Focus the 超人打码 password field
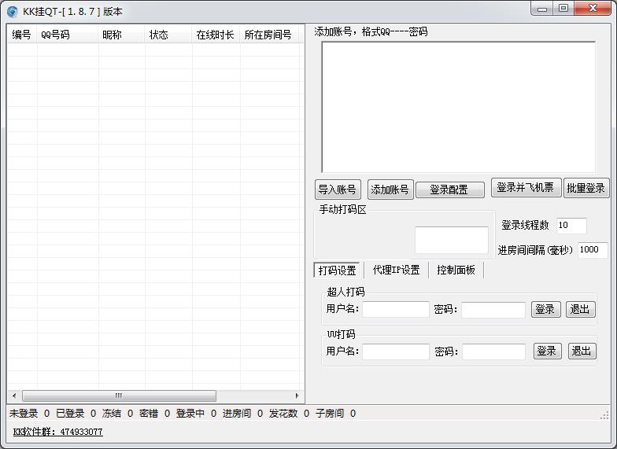The width and height of the screenshot is (617, 449). pyautogui.click(x=493, y=310)
